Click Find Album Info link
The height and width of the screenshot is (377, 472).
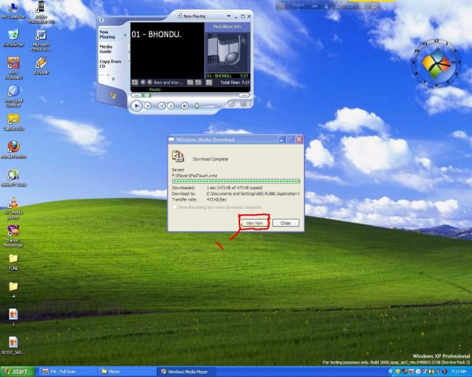coord(227,26)
